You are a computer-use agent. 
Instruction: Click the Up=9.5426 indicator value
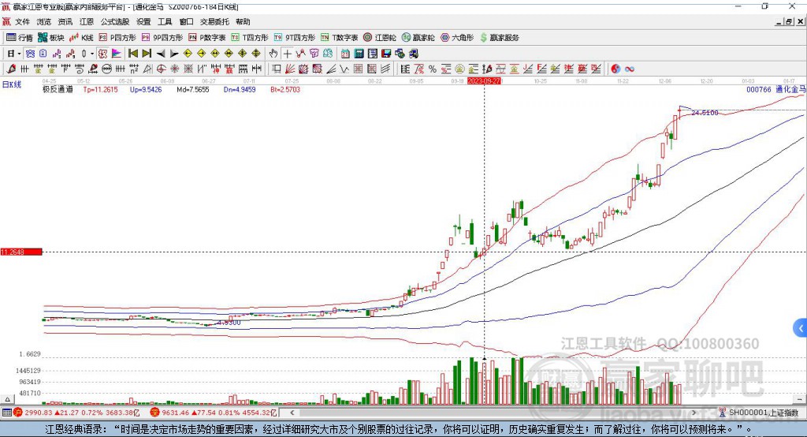146,90
